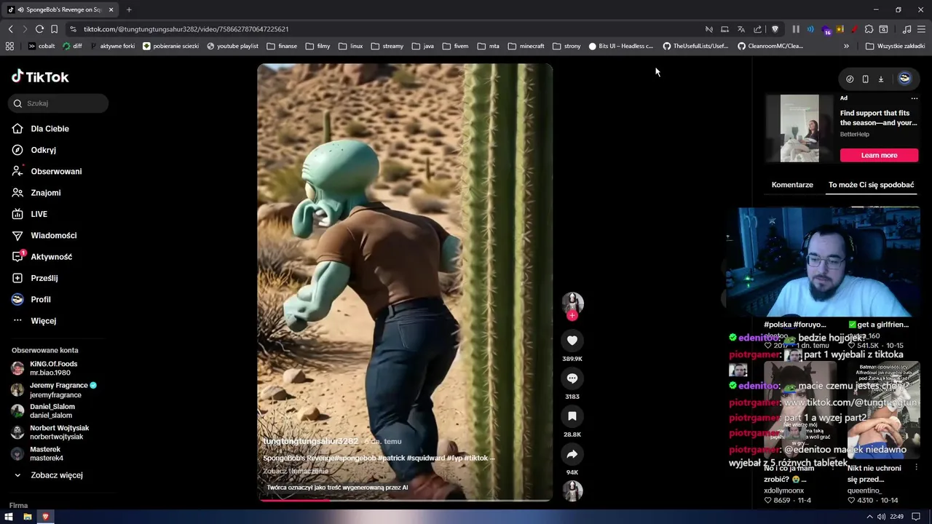
Task: Expand Więcej options in sidebar
Action: tap(43, 321)
